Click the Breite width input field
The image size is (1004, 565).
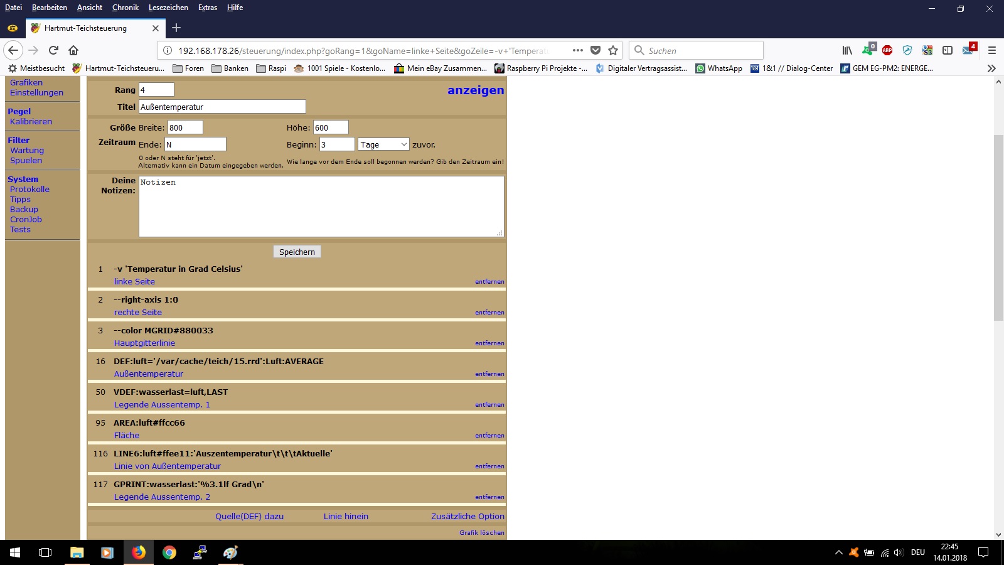[x=185, y=127]
